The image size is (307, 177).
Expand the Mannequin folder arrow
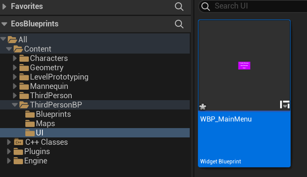click(15, 86)
